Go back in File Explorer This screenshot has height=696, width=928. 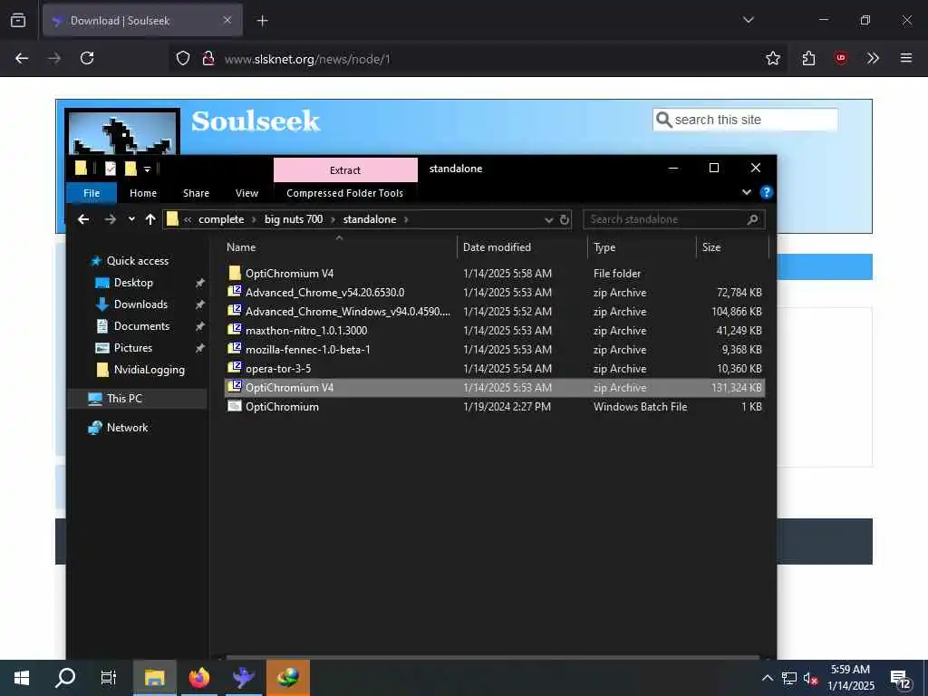[x=83, y=219]
